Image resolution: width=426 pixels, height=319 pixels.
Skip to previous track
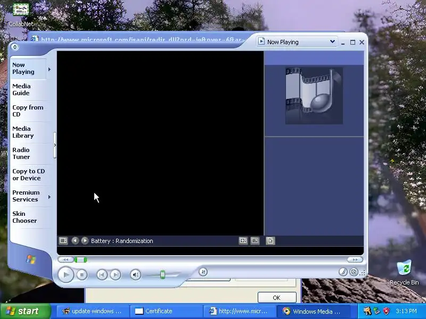click(x=102, y=275)
